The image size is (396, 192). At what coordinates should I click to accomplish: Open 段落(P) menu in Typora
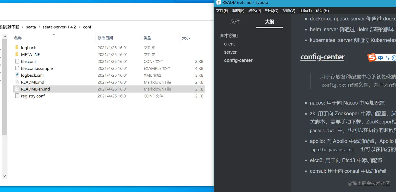255,11
